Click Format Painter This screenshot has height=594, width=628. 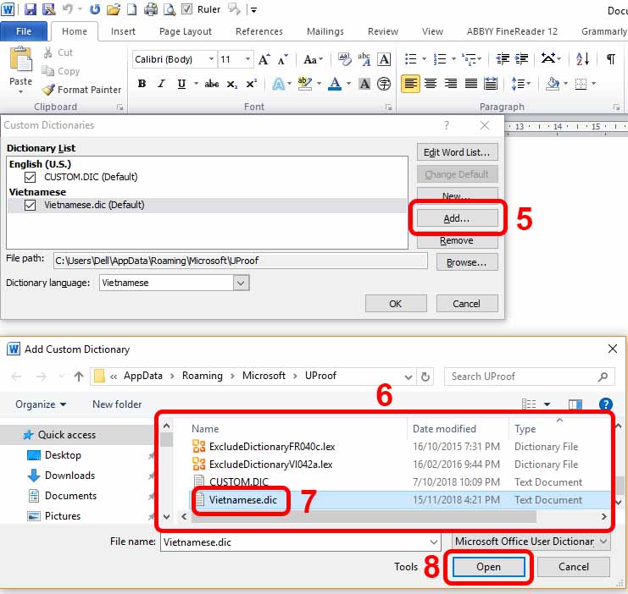[x=81, y=90]
